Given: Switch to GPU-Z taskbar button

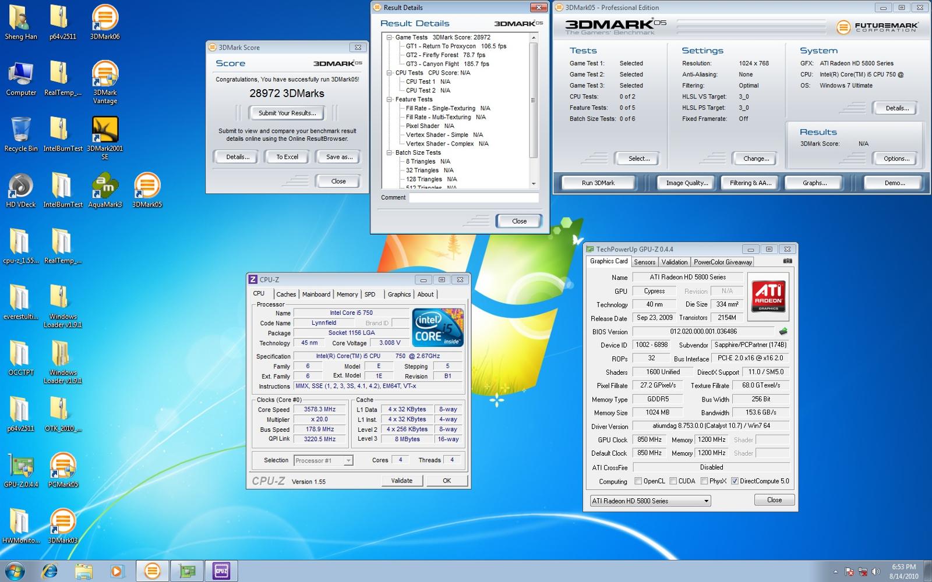Looking at the screenshot, I should pyautogui.click(x=188, y=572).
